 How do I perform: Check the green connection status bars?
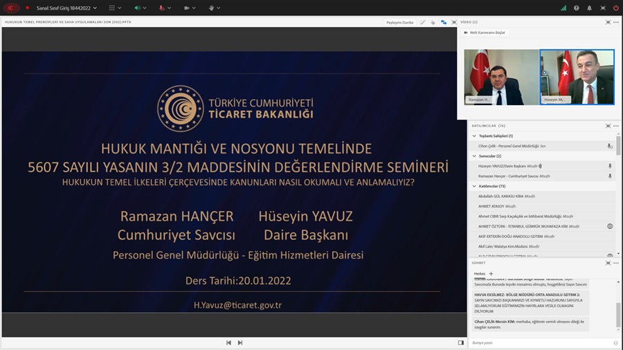(563, 8)
